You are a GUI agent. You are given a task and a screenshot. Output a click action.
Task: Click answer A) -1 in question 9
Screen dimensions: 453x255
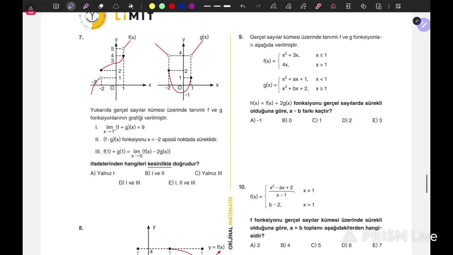pos(256,120)
